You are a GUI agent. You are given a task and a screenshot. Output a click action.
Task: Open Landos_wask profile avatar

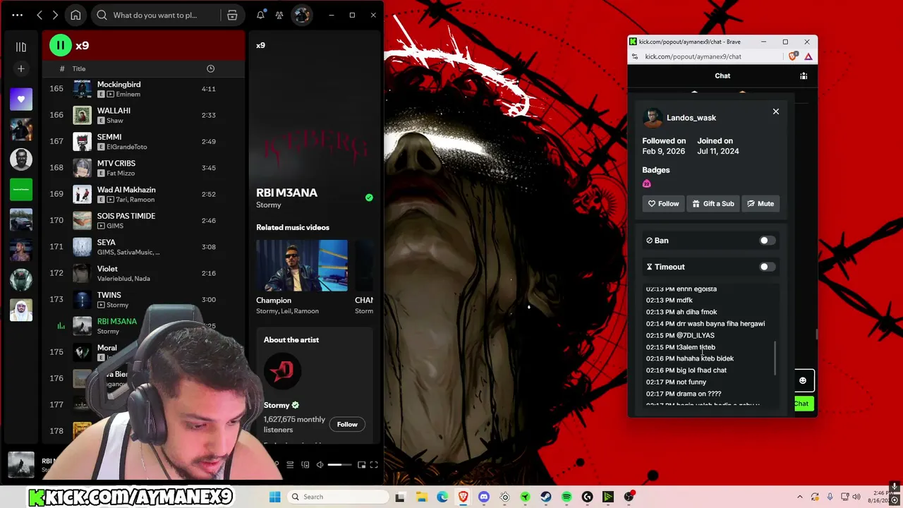pos(653,117)
